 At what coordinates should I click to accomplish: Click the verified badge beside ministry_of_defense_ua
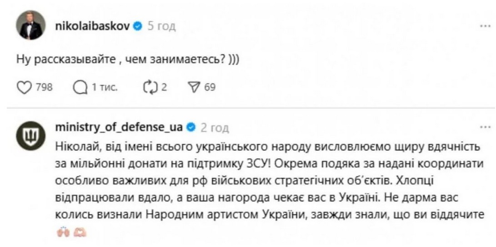(190, 127)
